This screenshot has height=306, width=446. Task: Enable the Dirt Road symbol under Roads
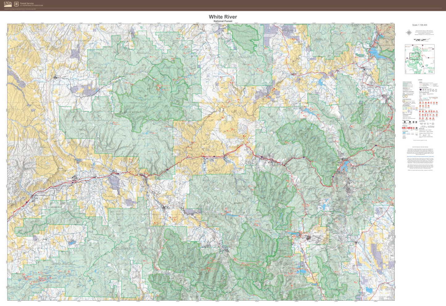point(431,85)
